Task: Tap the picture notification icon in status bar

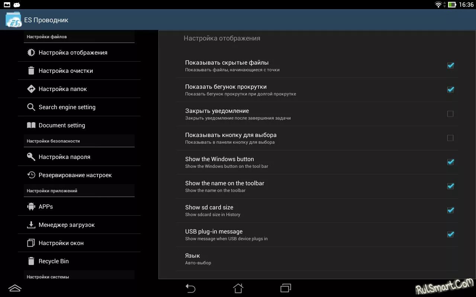Action: [x=7, y=4]
